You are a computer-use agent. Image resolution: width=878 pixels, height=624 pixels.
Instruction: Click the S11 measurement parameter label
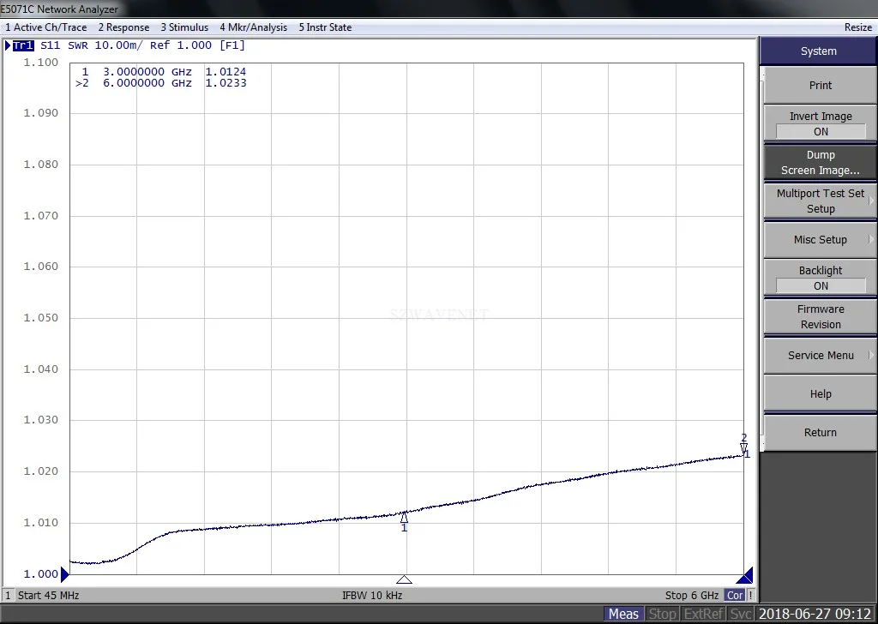[x=50, y=46]
